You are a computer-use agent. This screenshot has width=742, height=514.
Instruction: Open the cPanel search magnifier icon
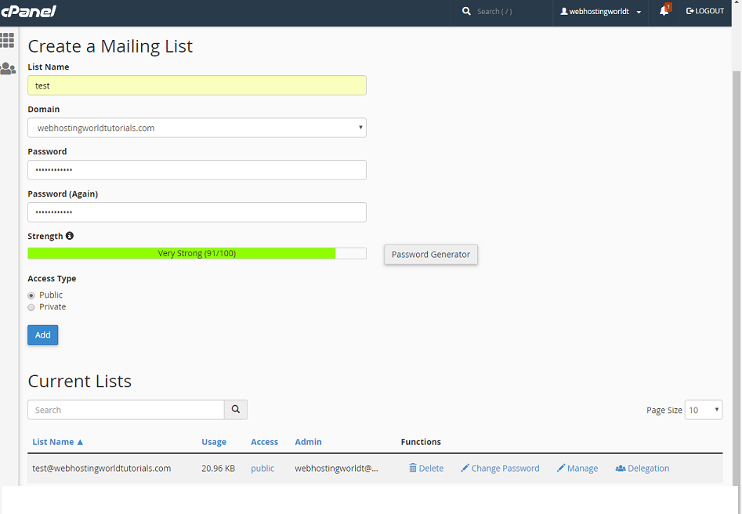[x=465, y=11]
